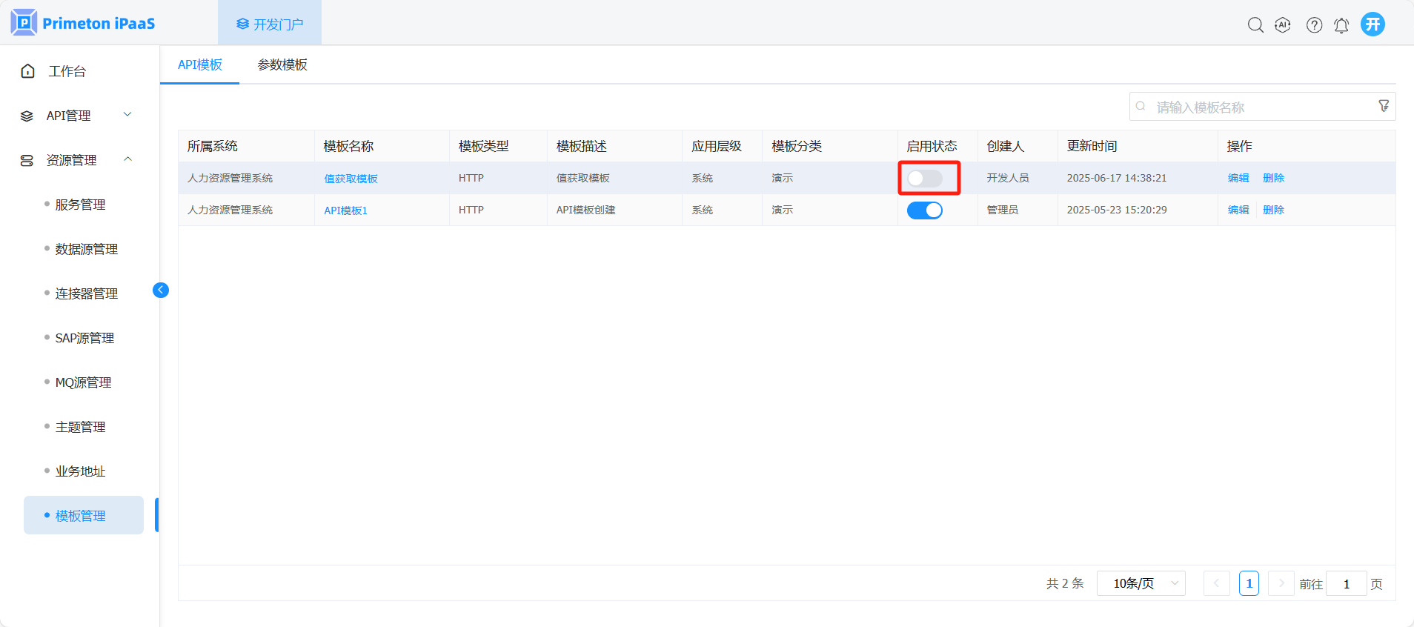The height and width of the screenshot is (627, 1414).
Task: Enable the 值获取模板 status toggle
Action: tap(924, 179)
